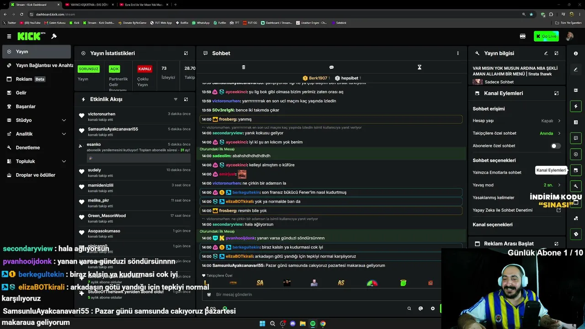Click the play circle icon in right rail

576,154
